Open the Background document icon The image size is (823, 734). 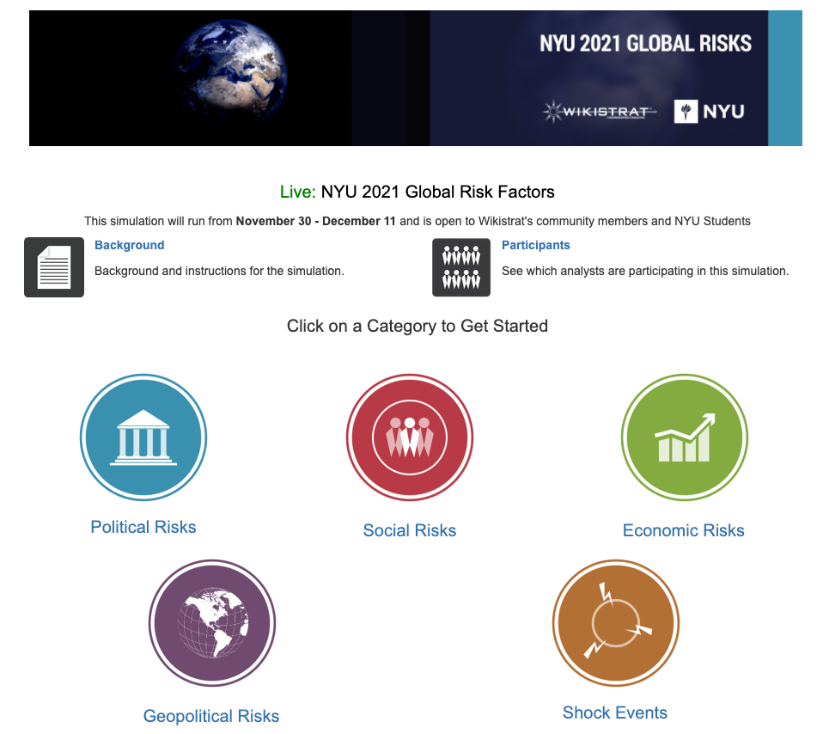54,267
